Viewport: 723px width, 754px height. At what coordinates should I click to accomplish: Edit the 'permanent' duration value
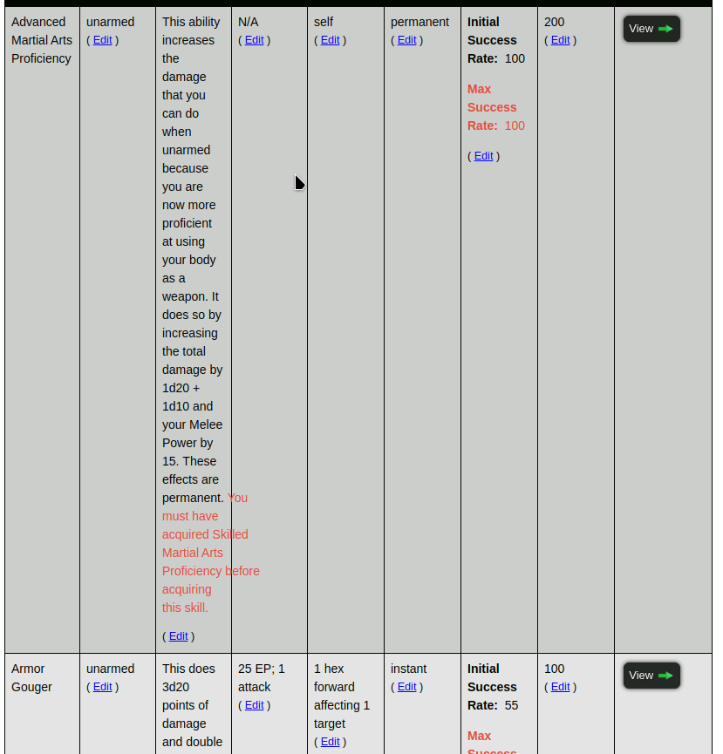(x=406, y=40)
